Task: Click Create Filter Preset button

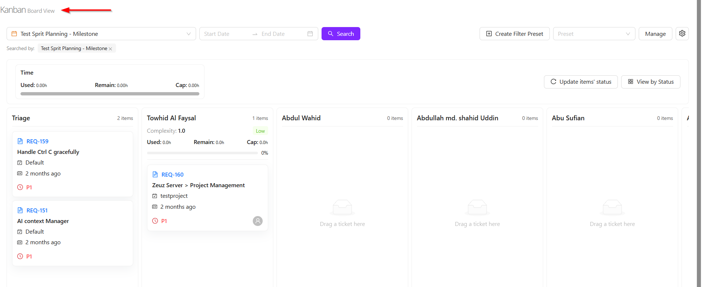Action: pos(514,34)
